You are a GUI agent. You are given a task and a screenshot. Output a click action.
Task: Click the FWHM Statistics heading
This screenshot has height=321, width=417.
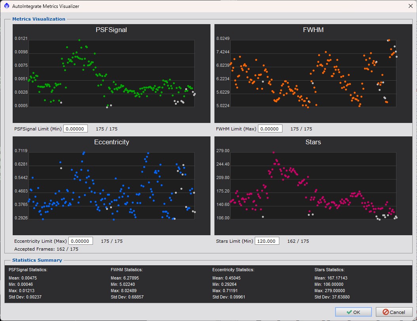tap(127, 270)
